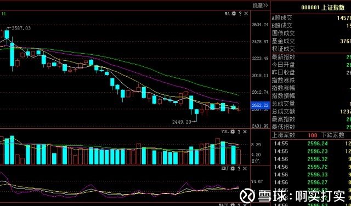This screenshot has height=206, width=351.
Task: Select the 总成交量 row
Action: (311, 104)
